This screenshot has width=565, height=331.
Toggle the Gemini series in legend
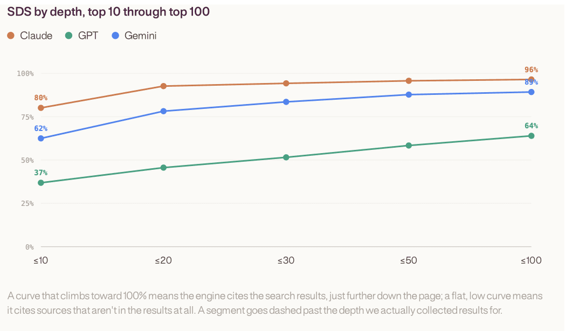pos(134,36)
